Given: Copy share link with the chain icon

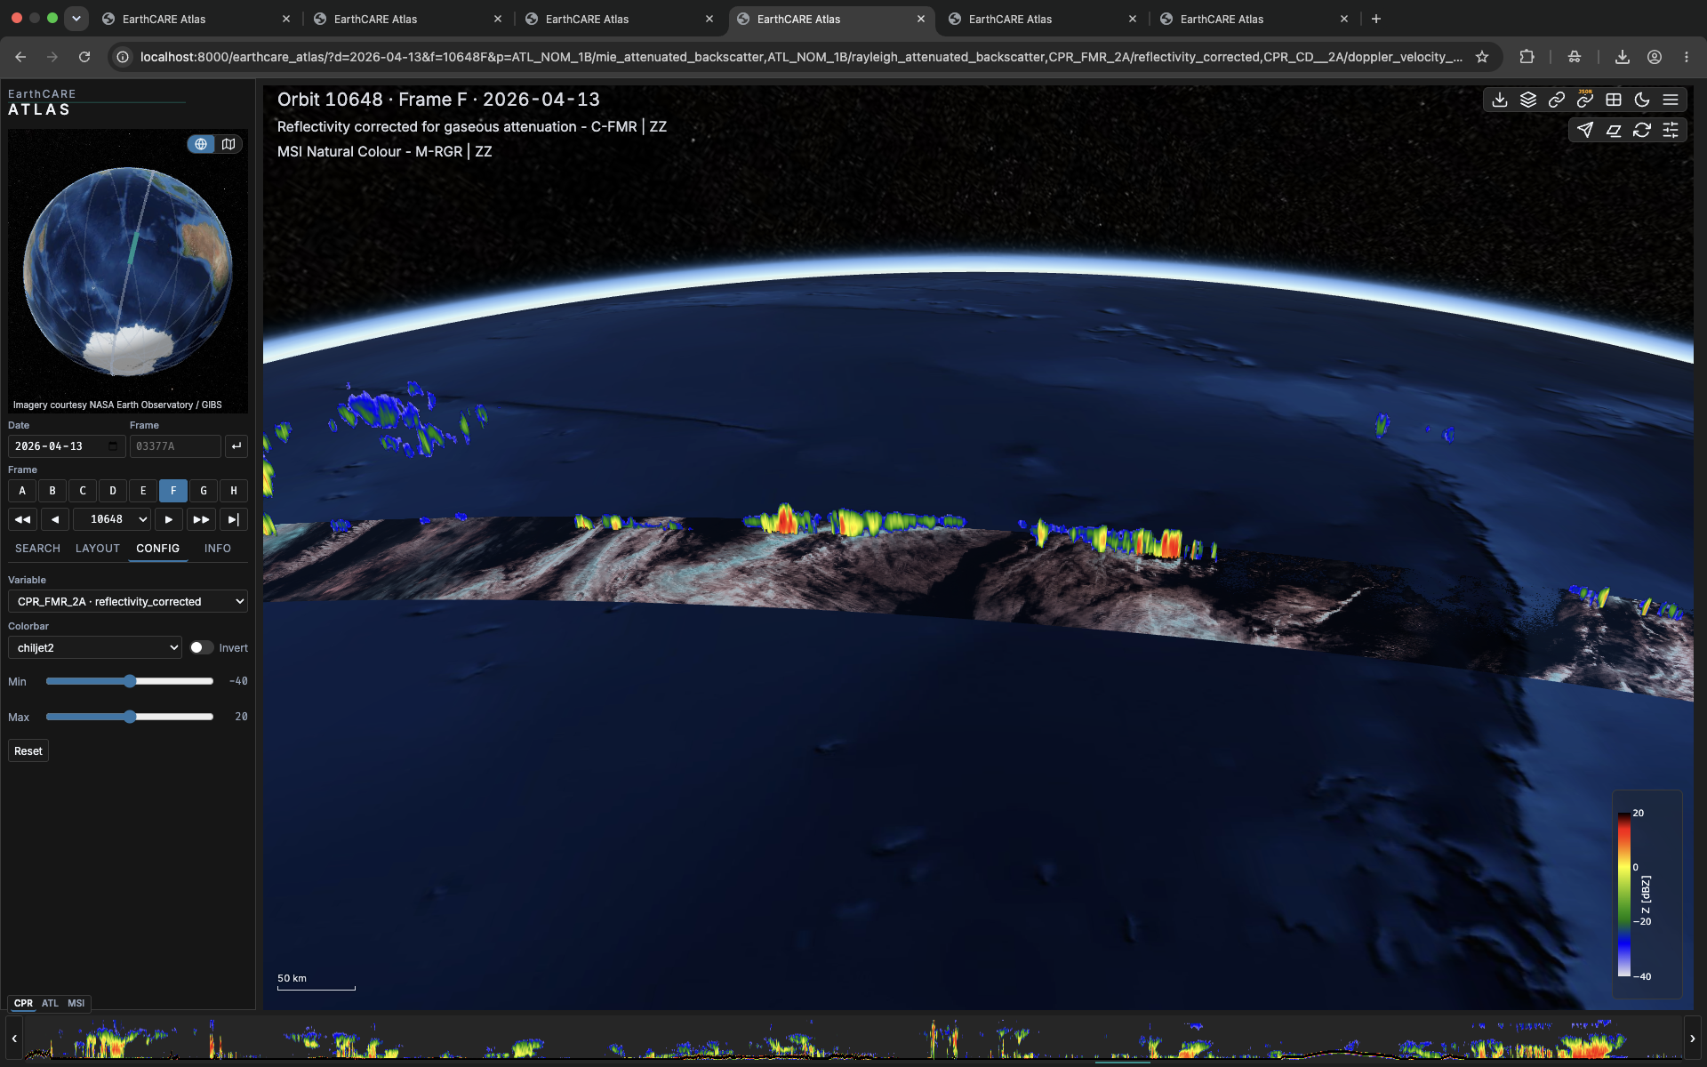Looking at the screenshot, I should (x=1557, y=100).
